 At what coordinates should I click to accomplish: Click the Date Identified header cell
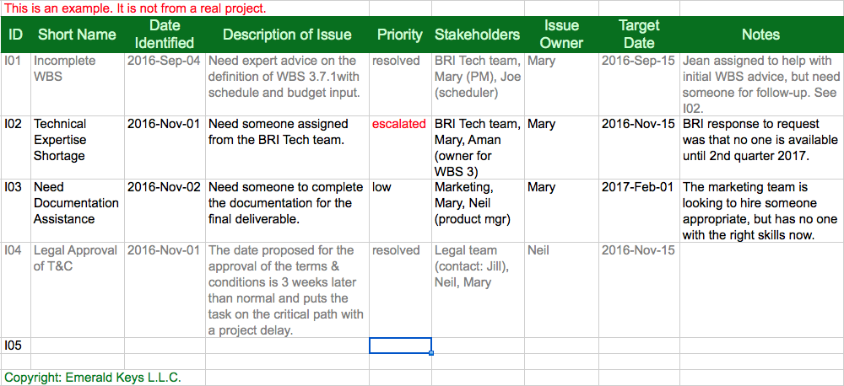coord(165,35)
